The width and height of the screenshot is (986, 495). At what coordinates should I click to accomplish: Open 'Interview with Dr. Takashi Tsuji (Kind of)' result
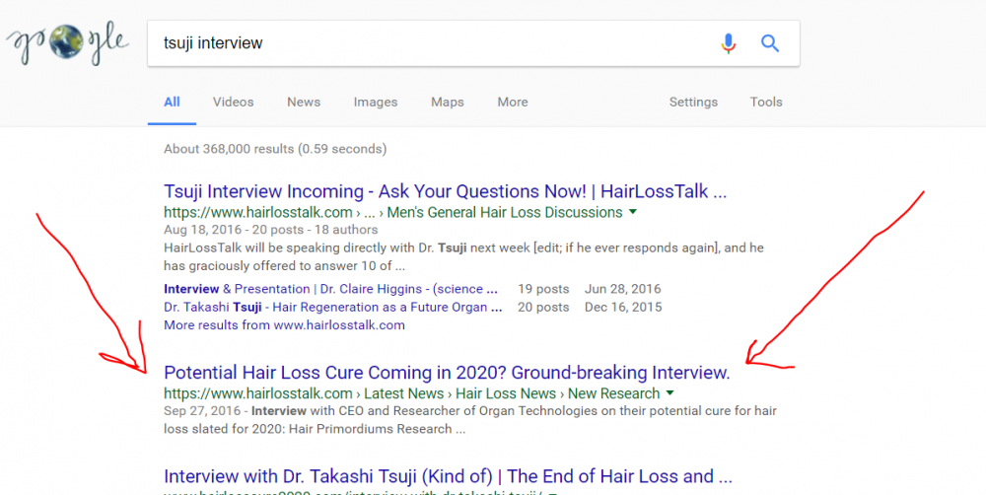point(448,476)
